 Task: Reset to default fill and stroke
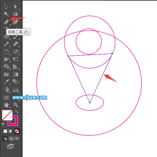4,124
